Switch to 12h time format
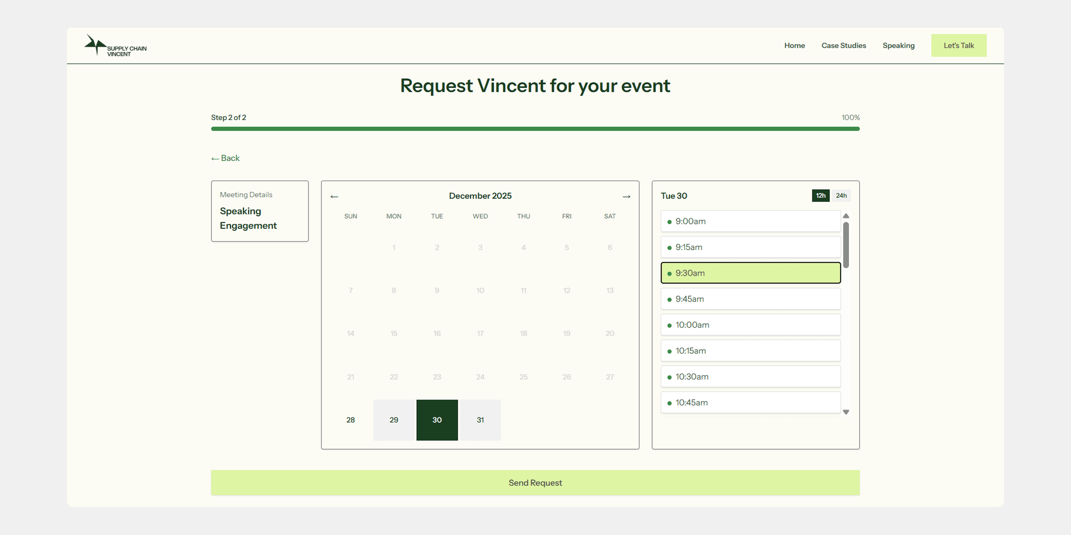1071x535 pixels. pos(820,196)
